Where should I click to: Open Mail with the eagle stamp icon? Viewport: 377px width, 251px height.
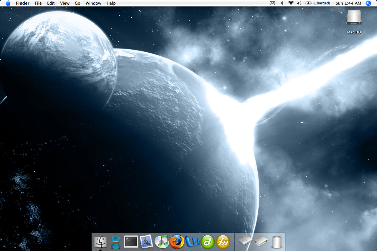pyautogui.click(x=146, y=242)
